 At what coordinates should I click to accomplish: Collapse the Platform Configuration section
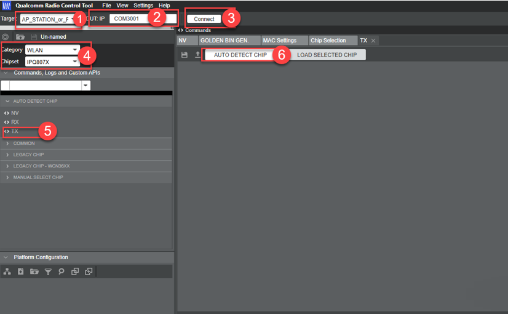(6, 257)
